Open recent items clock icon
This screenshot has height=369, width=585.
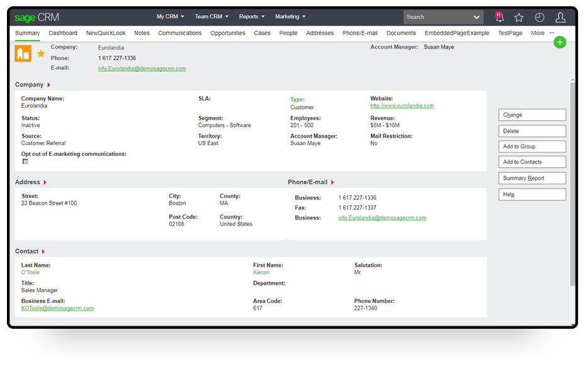(x=540, y=17)
